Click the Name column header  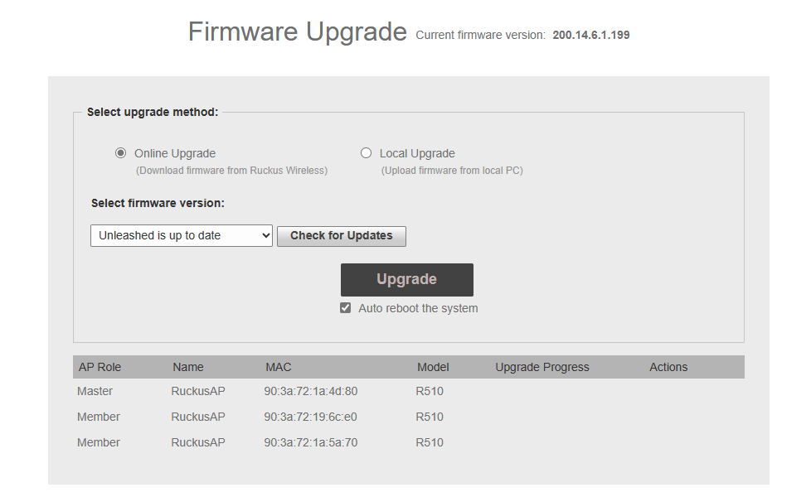(188, 367)
